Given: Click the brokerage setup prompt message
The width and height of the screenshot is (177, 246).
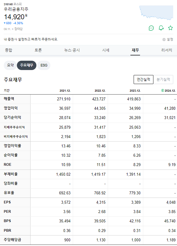Looking at the screenshot, I should click(x=31, y=39).
